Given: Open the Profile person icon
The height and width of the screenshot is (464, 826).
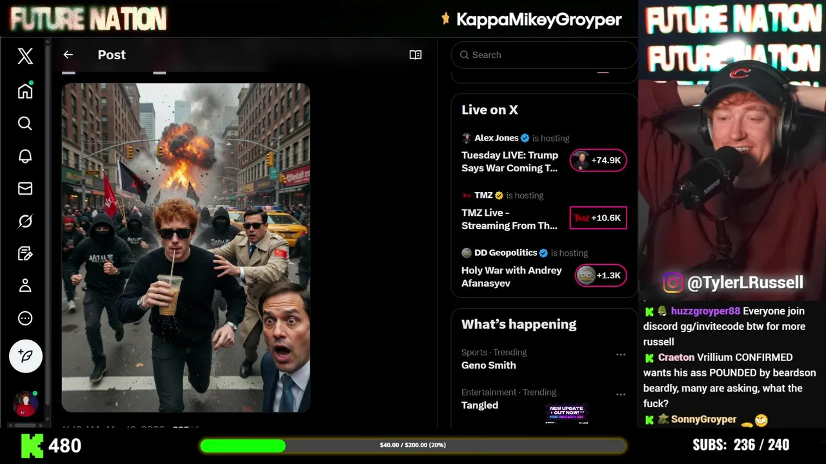Looking at the screenshot, I should pos(25,285).
